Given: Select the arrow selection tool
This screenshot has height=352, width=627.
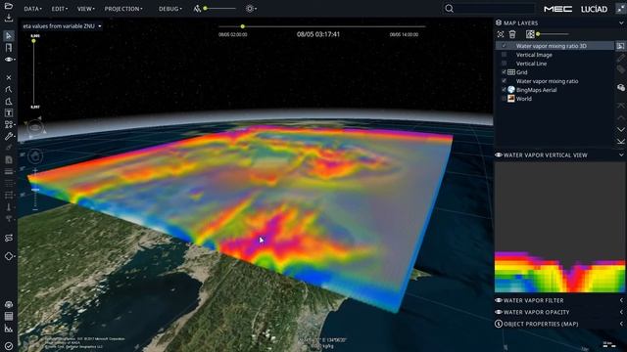Looking at the screenshot, I should click(9, 36).
